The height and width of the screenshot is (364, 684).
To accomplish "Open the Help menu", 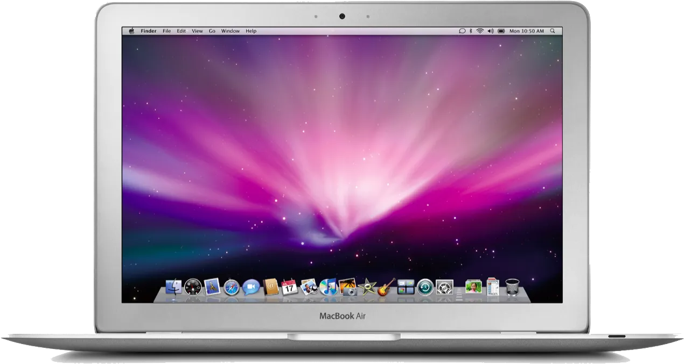I will click(251, 31).
